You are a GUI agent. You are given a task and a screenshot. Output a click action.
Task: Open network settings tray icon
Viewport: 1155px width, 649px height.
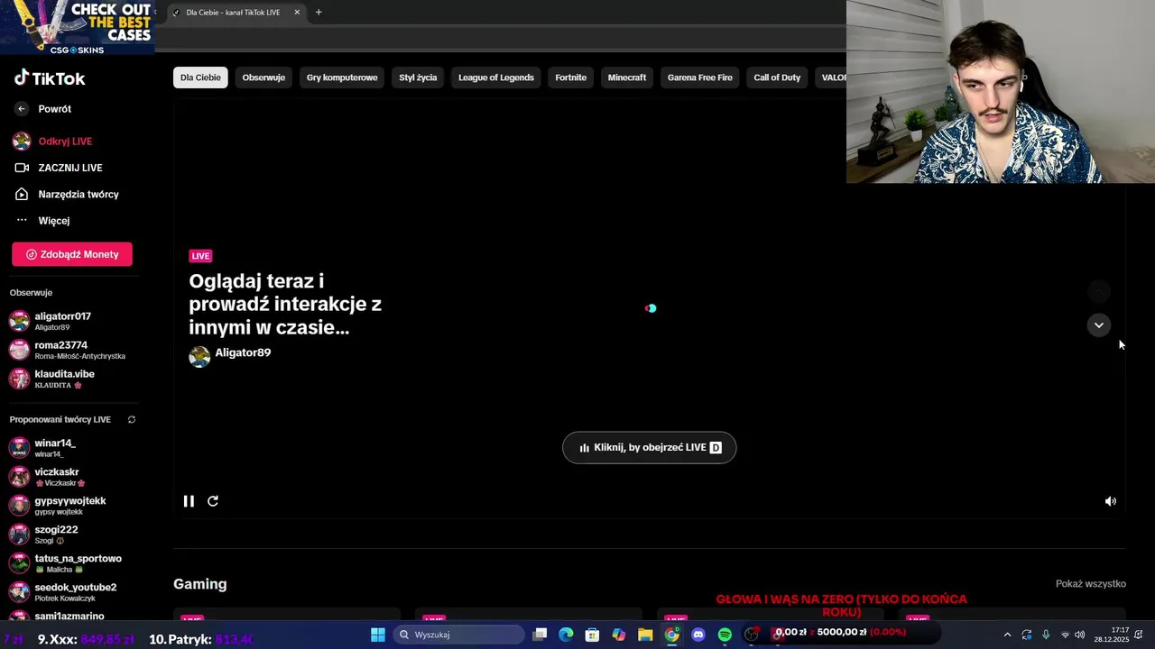click(1065, 635)
